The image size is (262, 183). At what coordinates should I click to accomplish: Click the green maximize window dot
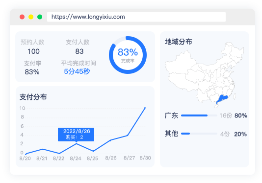point(40,17)
